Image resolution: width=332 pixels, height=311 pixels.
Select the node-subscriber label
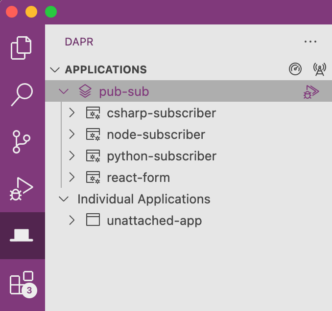point(156,134)
